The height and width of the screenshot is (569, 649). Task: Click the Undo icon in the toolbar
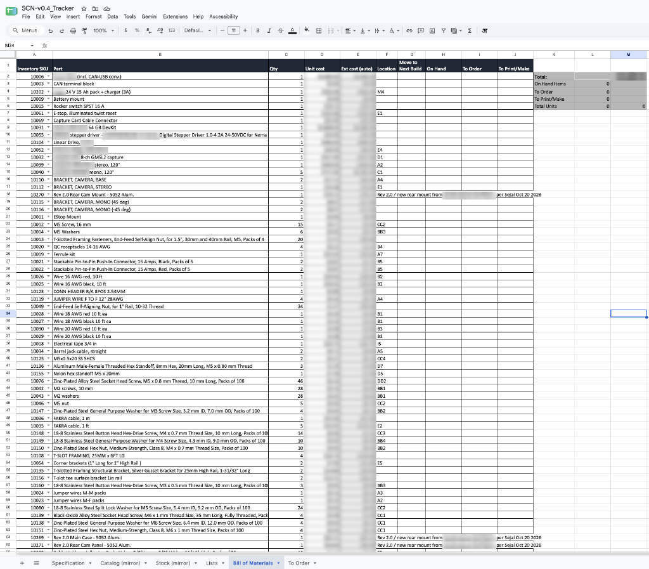(51, 30)
